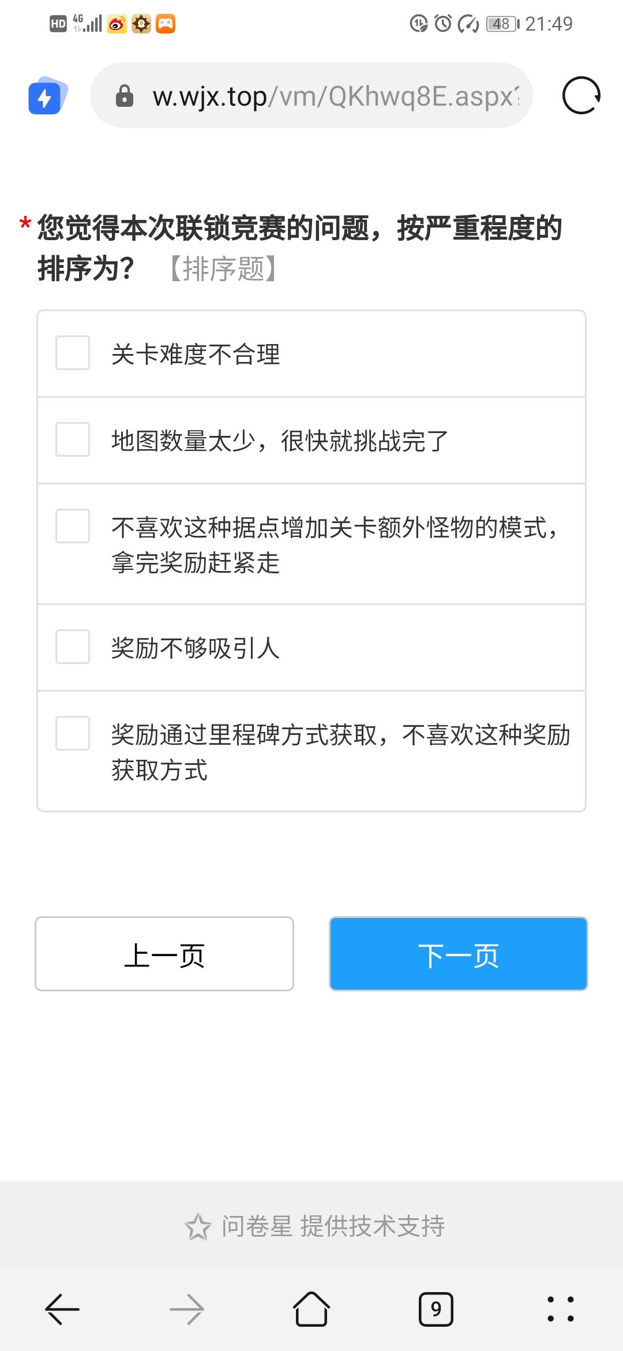
Task: Open the 问卷星 提供技术支持 link
Action: 332,1226
